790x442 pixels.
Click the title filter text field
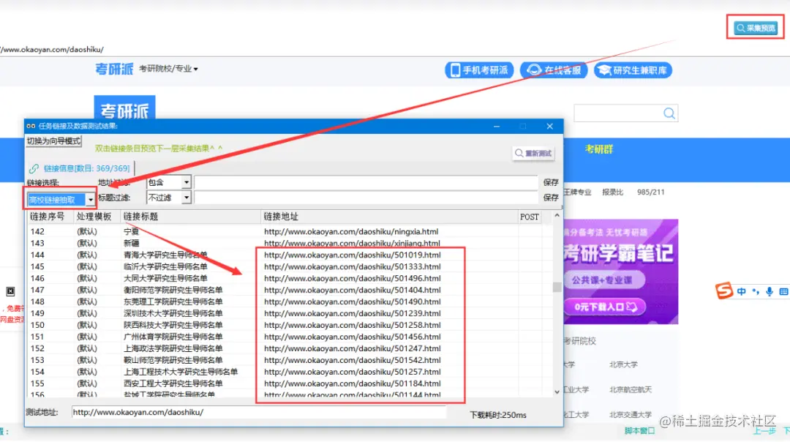(x=366, y=198)
